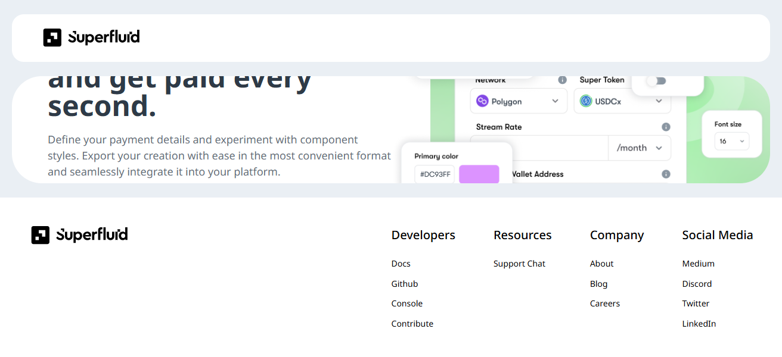
Task: Click the Superfluid logo in the footer
Action: click(x=79, y=235)
